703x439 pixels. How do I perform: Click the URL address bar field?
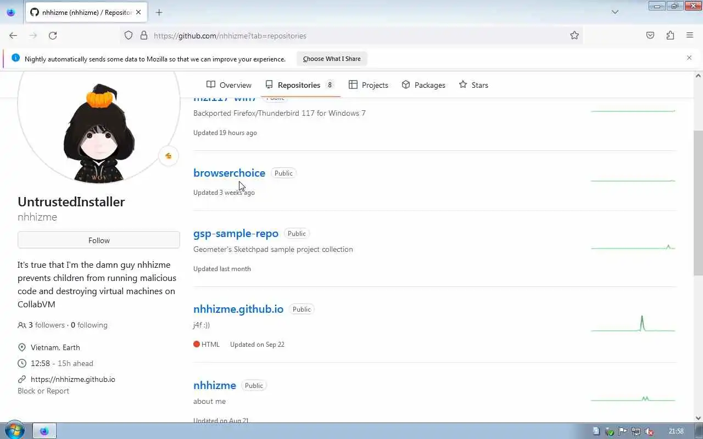click(x=351, y=35)
